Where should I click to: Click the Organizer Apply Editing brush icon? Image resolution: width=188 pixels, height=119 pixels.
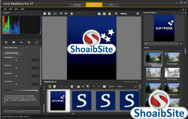click(x=66, y=87)
